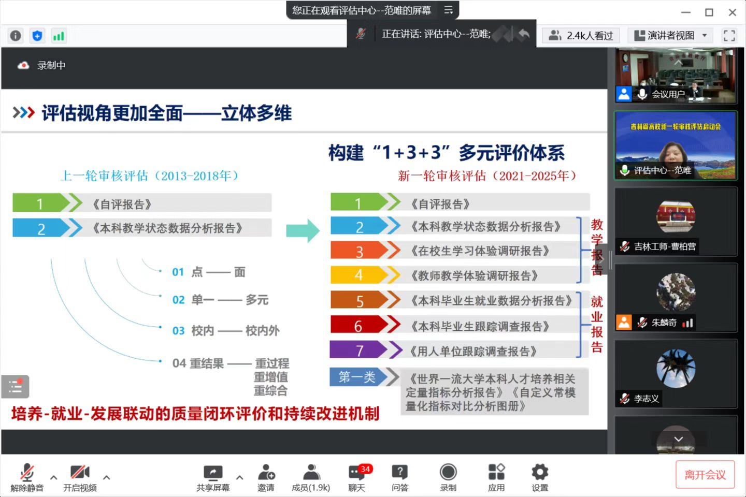746x497 pixels.
Task: Unmute microphone with 解除静音 button
Action: (x=27, y=477)
